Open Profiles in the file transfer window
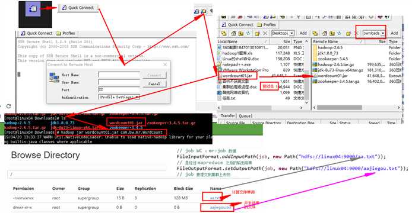This screenshot has height=213, width=412. 267,25
